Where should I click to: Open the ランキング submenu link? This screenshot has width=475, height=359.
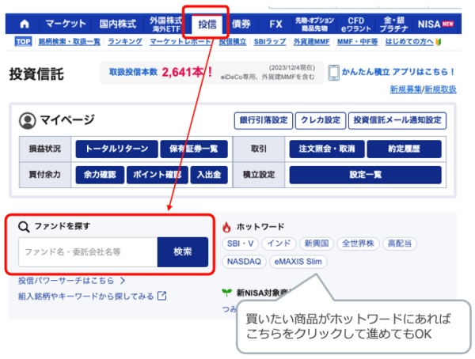[125, 41]
